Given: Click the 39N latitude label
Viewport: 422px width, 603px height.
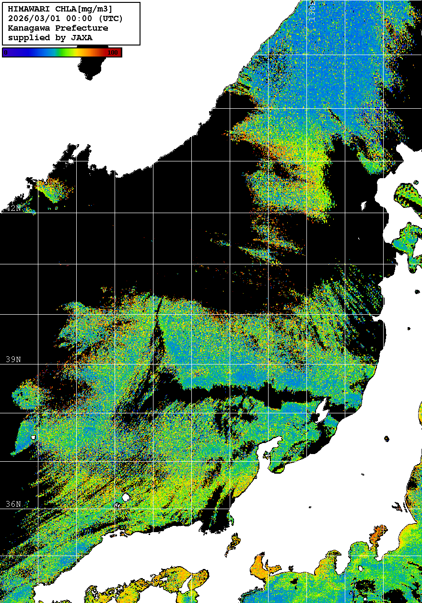Looking at the screenshot, I should coord(13,359).
